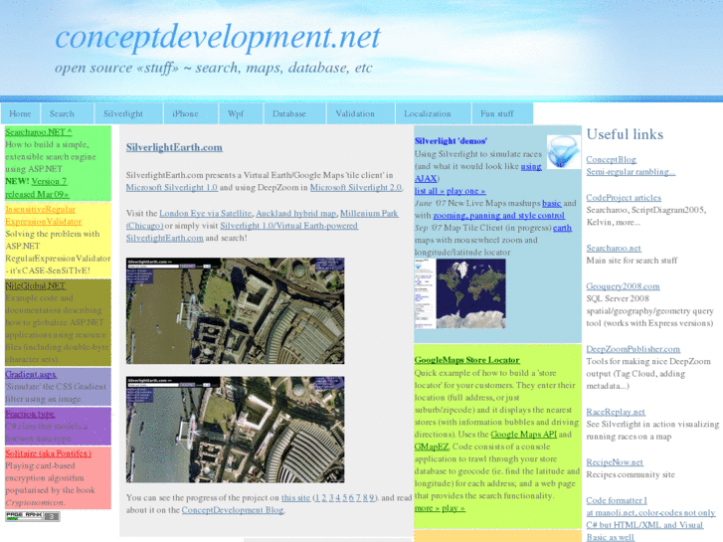The image size is (723, 542).
Task: Select the Wpf nav tab
Action: click(x=241, y=113)
